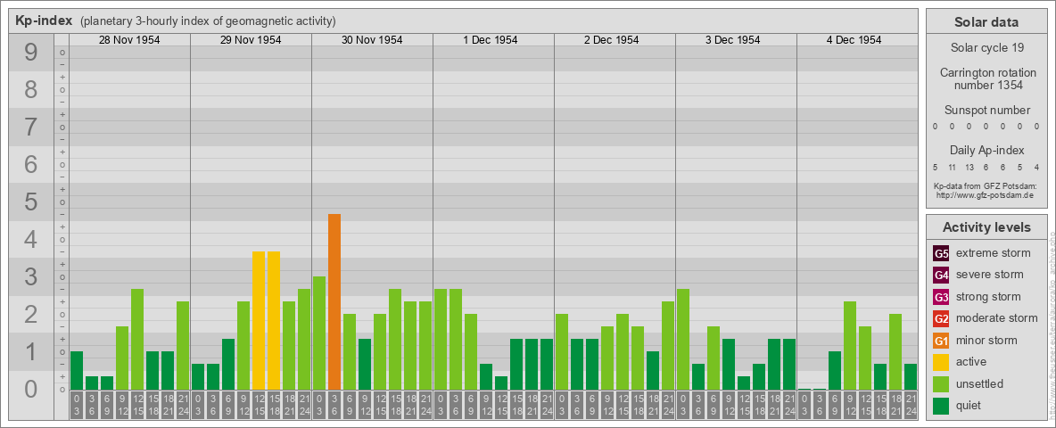
Task: Click the G1 minor storm legend icon
Action: [941, 340]
